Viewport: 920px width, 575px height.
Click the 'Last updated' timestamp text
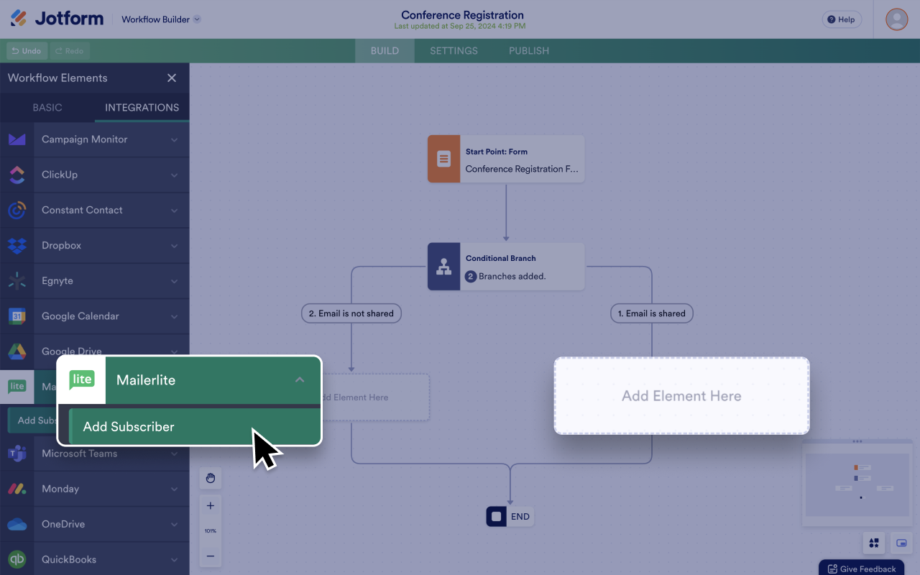click(x=460, y=27)
